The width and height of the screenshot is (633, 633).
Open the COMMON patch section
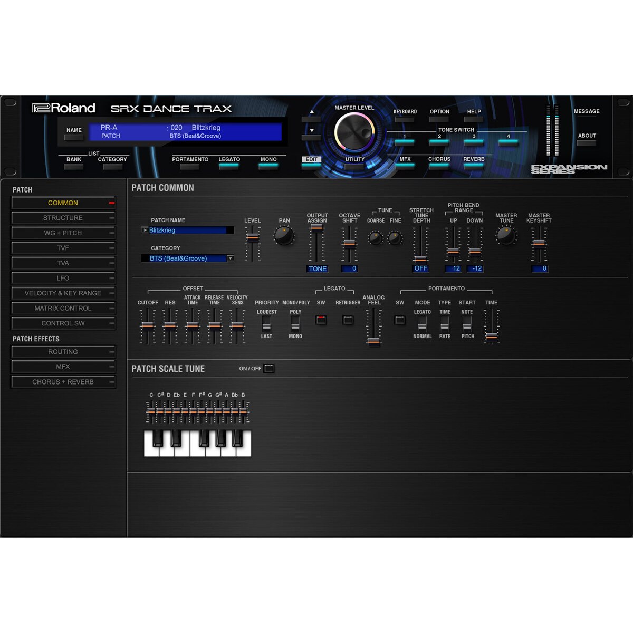click(x=63, y=203)
